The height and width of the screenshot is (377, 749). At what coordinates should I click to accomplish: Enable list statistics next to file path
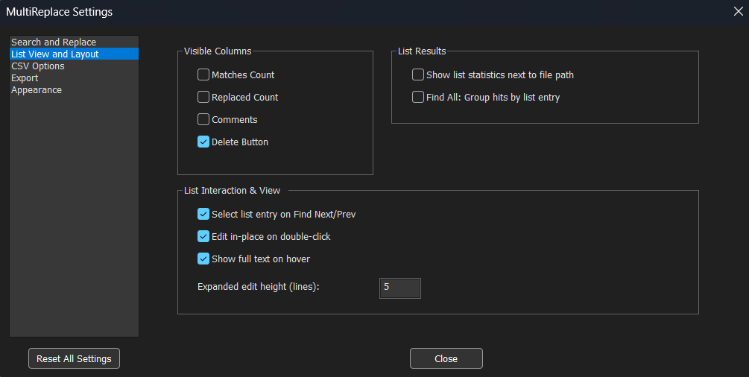point(418,75)
